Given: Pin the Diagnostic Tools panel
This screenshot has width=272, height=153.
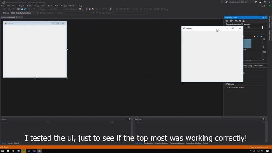Looking at the screenshot, I should (x=263, y=17).
